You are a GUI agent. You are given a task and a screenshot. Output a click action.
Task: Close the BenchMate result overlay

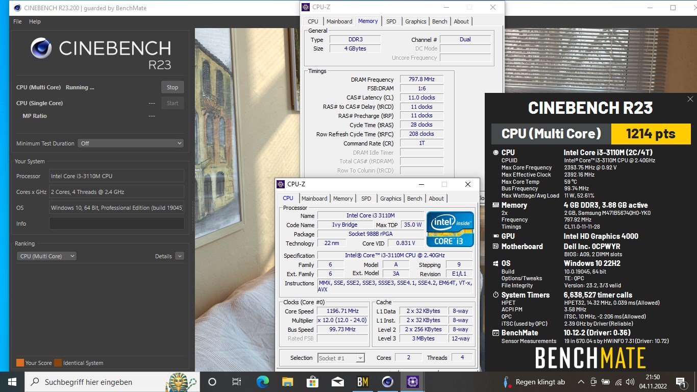(x=690, y=99)
